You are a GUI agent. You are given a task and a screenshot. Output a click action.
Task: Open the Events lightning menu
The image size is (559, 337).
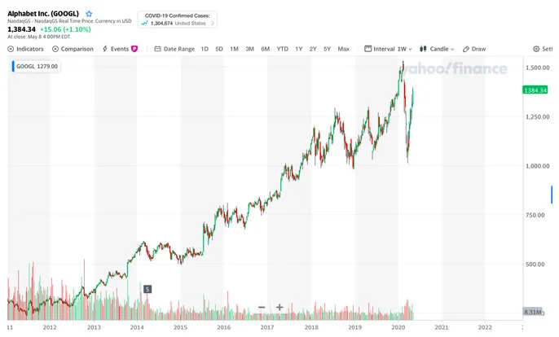click(120, 49)
